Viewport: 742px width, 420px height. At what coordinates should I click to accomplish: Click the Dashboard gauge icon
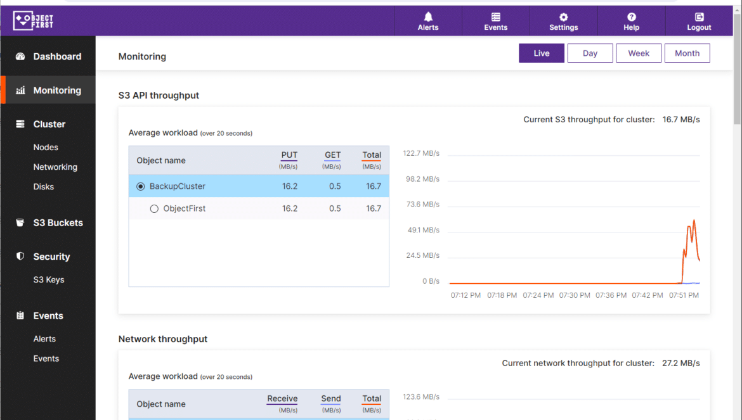coord(20,56)
